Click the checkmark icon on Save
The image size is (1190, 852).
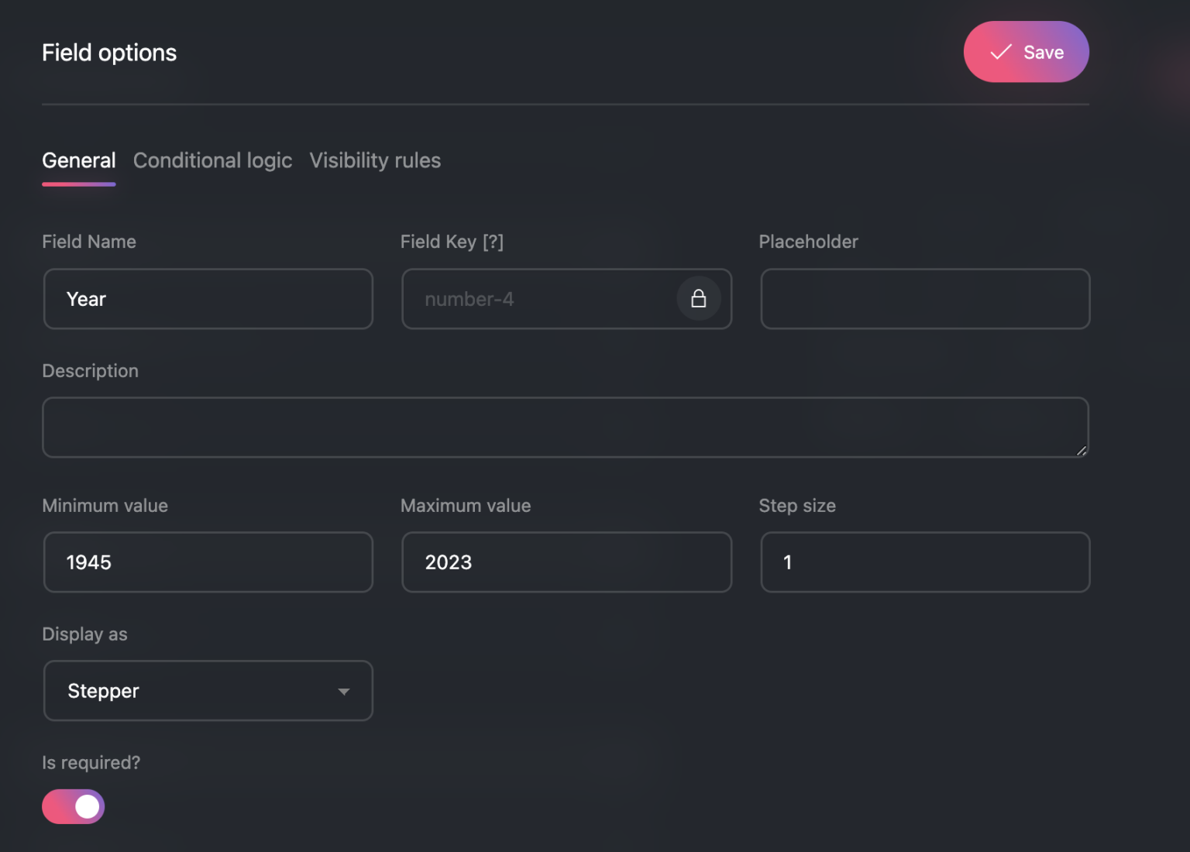[x=1000, y=52]
